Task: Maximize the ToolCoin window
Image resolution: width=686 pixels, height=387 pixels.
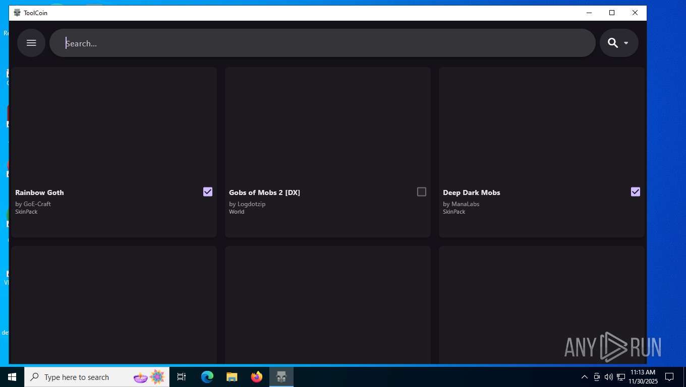Action: (x=612, y=13)
